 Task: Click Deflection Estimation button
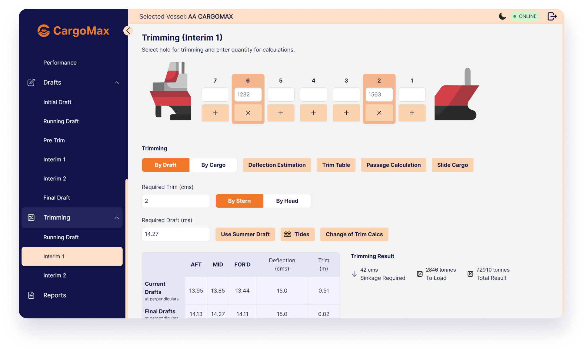pyautogui.click(x=277, y=165)
